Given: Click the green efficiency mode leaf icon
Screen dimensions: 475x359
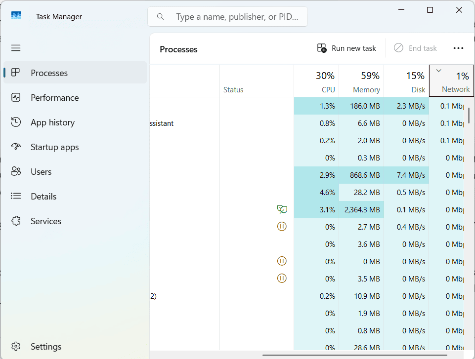Looking at the screenshot, I should tap(282, 209).
